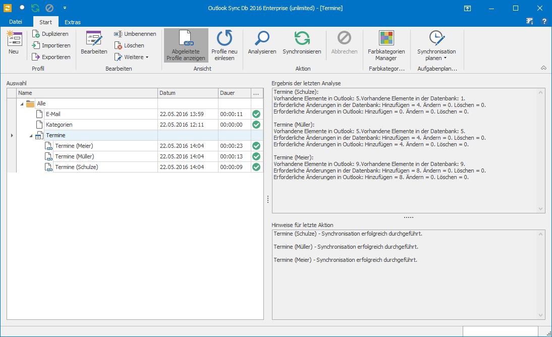Screen dimensions: 552x337
Task: Click the quick access sync icon
Action: 35,8
